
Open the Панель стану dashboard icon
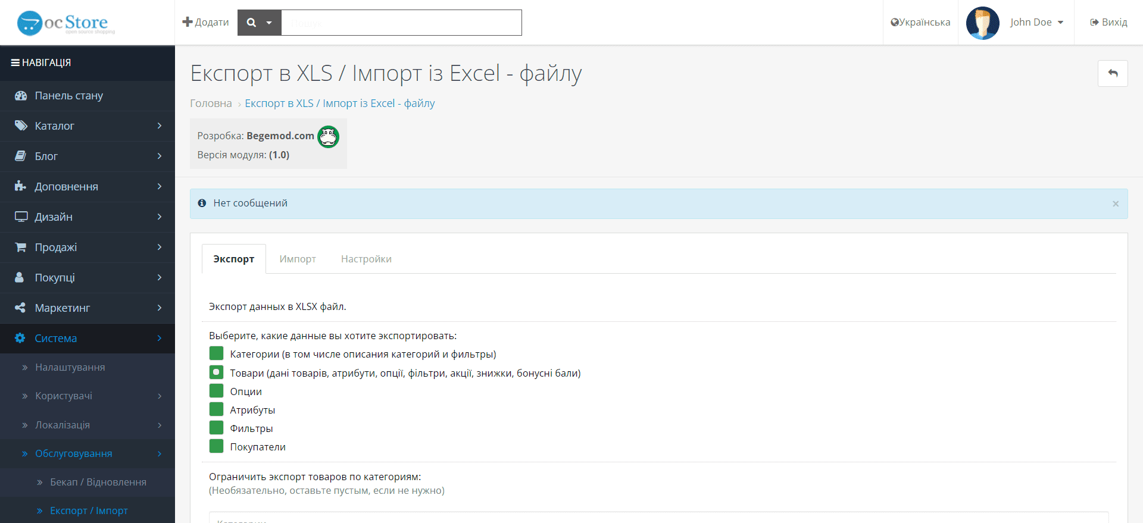[x=21, y=96]
